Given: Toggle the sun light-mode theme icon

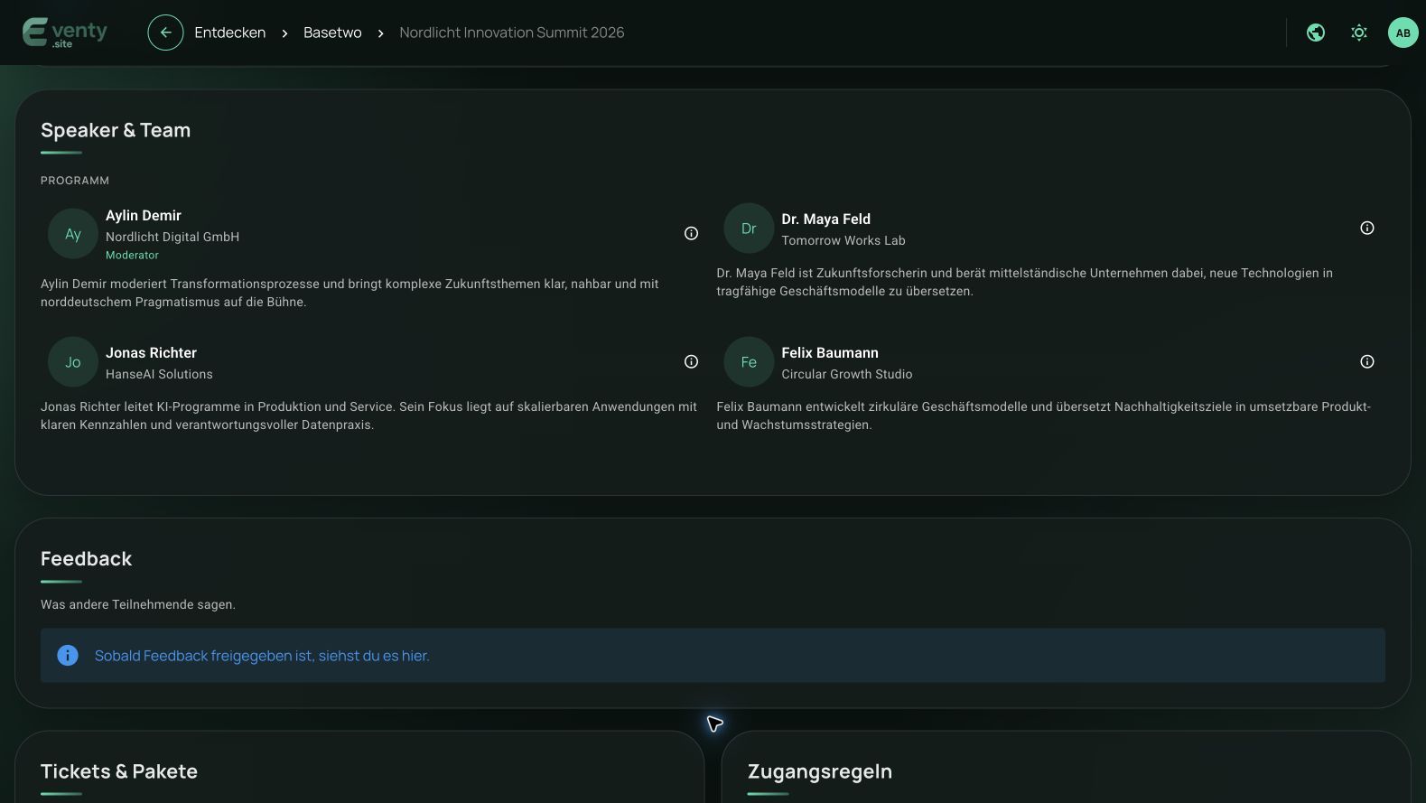Looking at the screenshot, I should click(x=1359, y=33).
